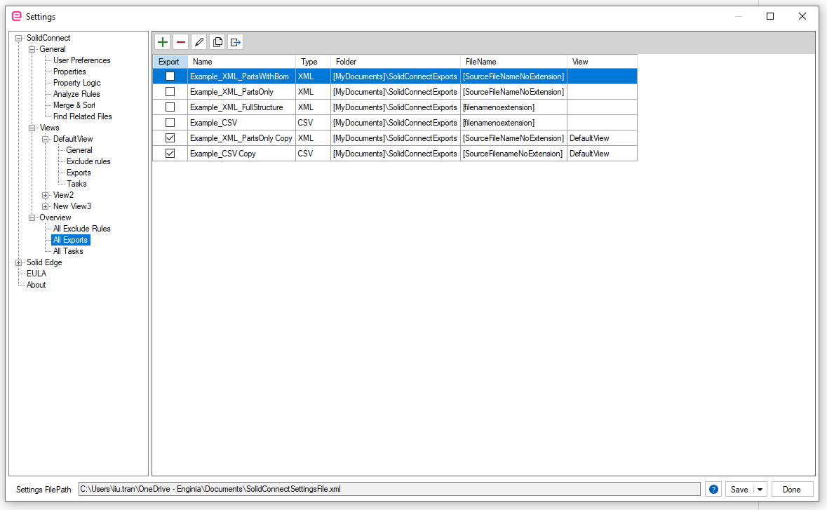Open help via blue question mark icon
The width and height of the screenshot is (827, 510).
[x=713, y=490]
